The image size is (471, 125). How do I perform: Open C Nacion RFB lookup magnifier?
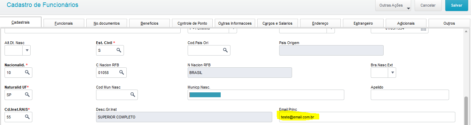coord(121,73)
